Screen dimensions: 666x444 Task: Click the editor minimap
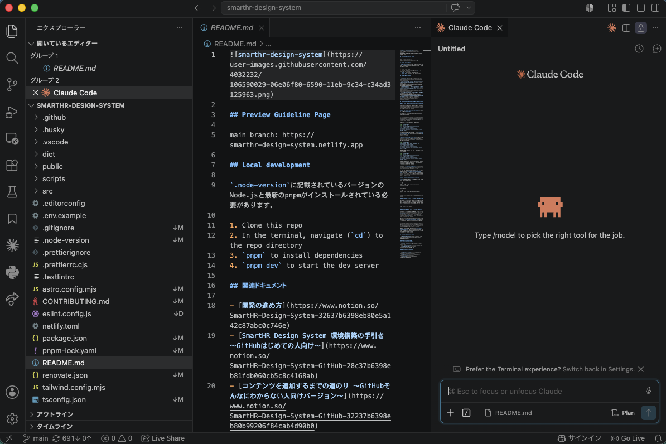[x=411, y=155]
